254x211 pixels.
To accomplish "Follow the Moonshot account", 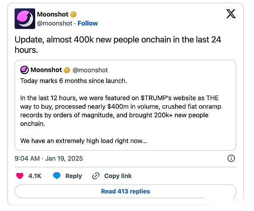I will 88,23.
